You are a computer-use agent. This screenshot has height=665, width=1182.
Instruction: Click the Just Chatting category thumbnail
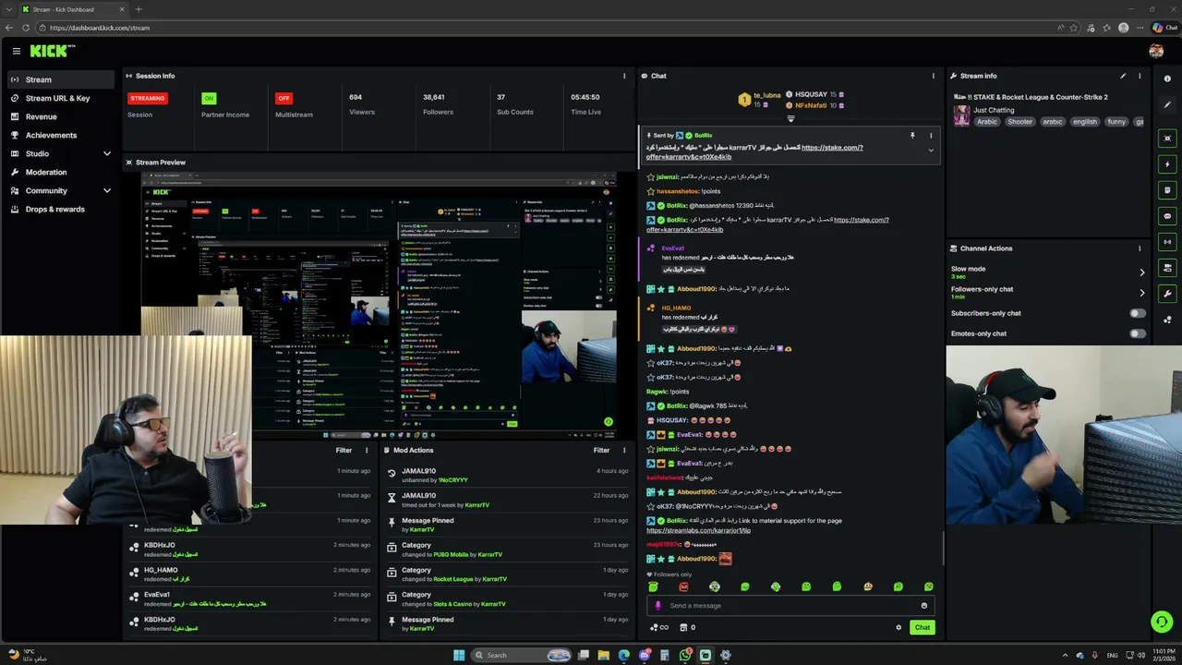pyautogui.click(x=961, y=115)
